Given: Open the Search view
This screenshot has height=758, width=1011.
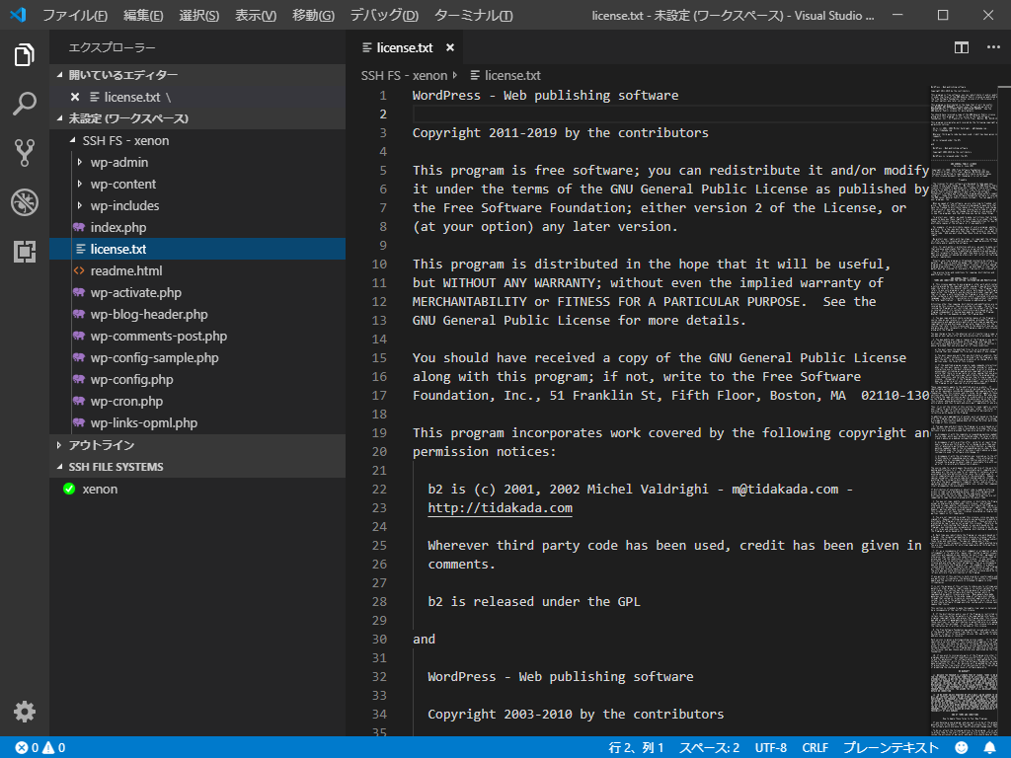Looking at the screenshot, I should pos(25,106).
